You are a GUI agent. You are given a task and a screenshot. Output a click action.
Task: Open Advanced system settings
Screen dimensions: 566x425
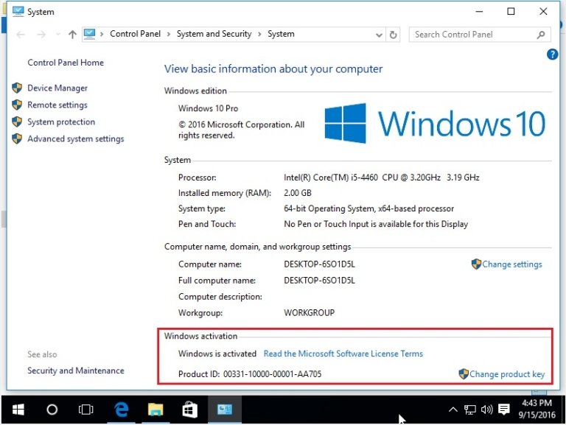(x=75, y=139)
